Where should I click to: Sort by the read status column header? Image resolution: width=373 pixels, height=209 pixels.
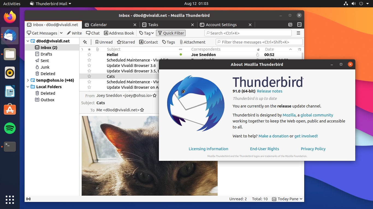click(x=180, y=49)
